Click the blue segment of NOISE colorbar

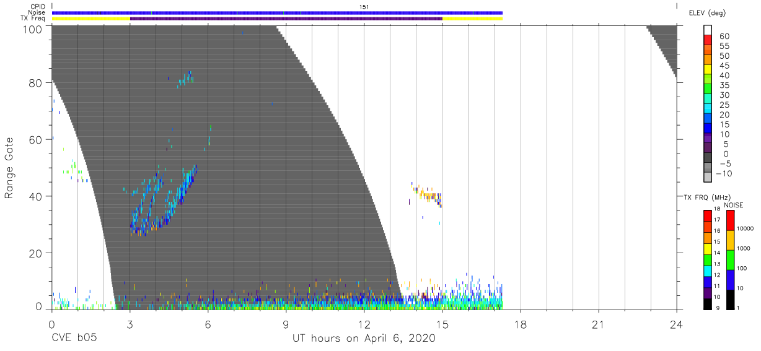[x=730, y=279]
